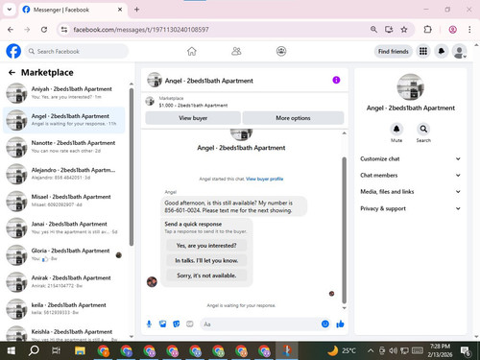Record a voice clip microphone icon
Viewport: 480px width, 360px height.
(x=149, y=324)
